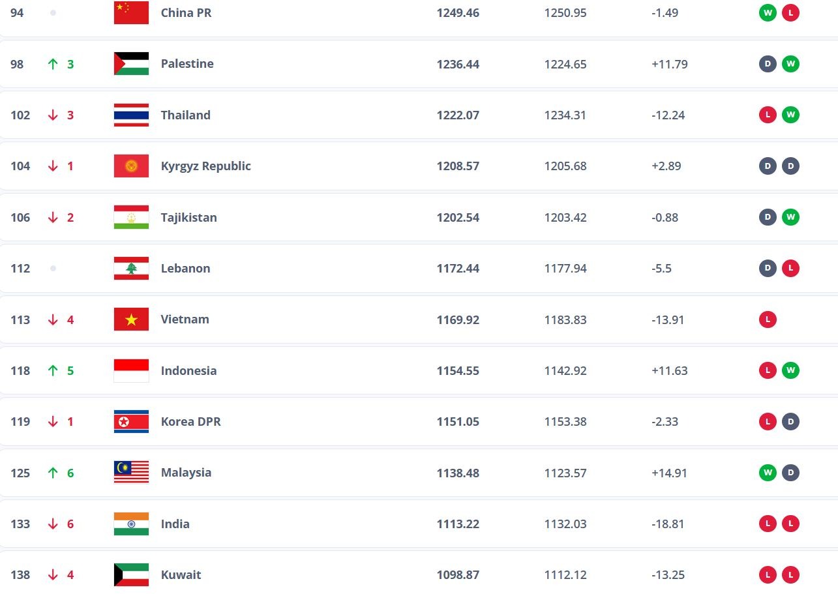Click Palestine's up arrow rank change
The width and height of the screenshot is (838, 594).
(53, 64)
